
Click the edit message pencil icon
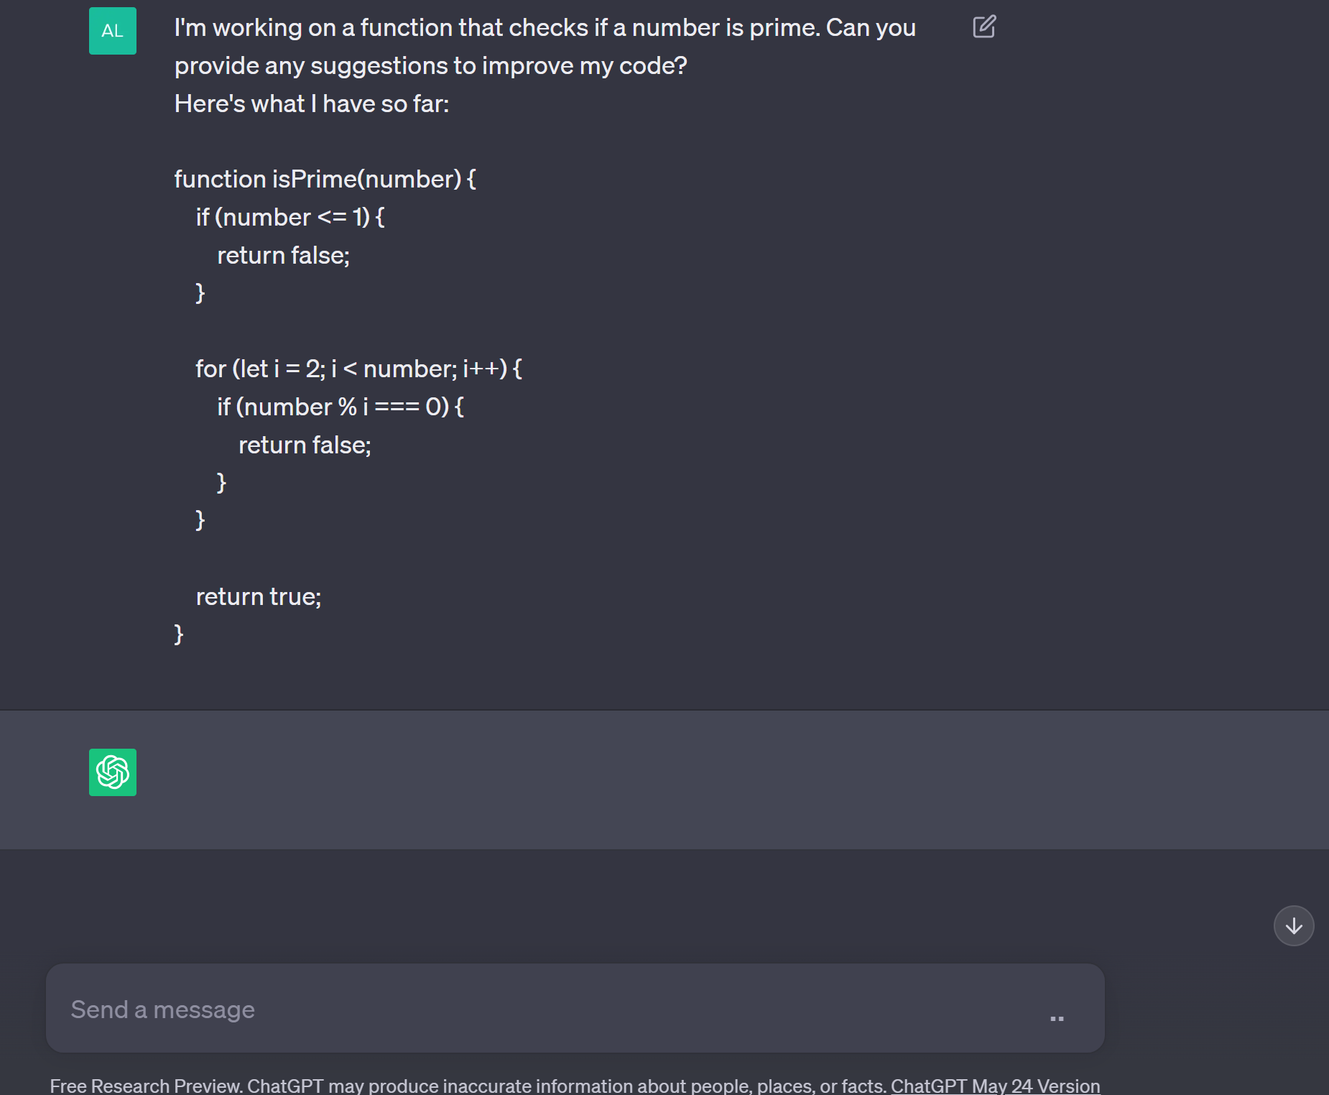click(983, 27)
